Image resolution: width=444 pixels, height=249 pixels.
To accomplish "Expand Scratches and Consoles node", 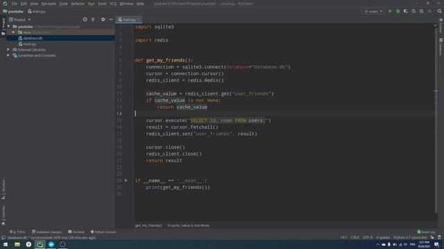I will click(8, 55).
